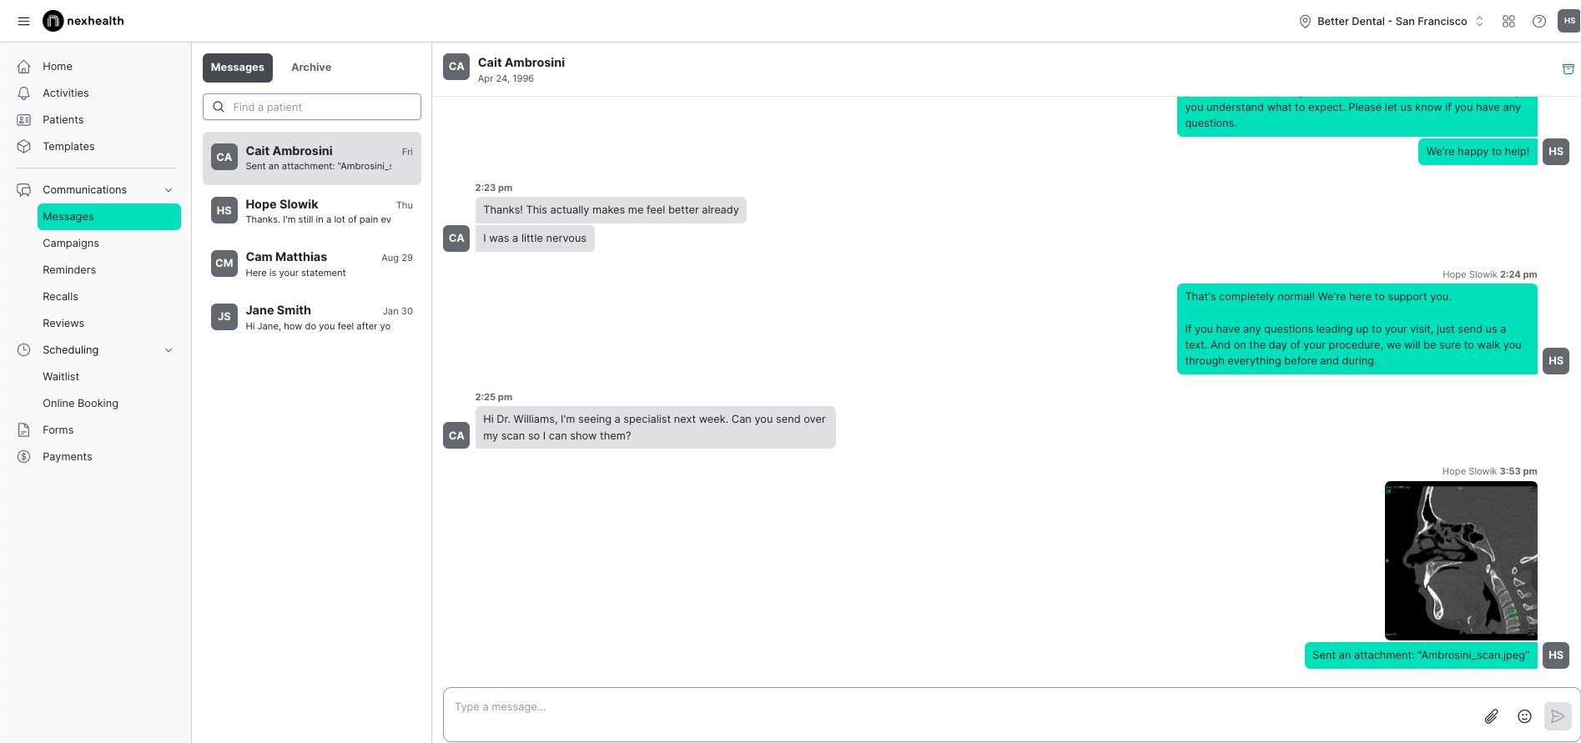Attach a file with the paperclip icon
Screen dimensions: 1581x743
click(x=1493, y=716)
